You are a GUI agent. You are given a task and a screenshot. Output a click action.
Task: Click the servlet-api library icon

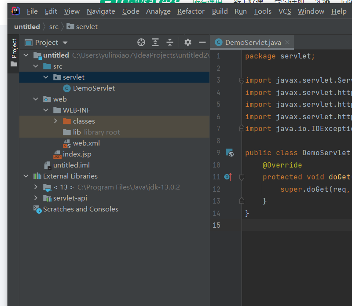[x=47, y=198]
